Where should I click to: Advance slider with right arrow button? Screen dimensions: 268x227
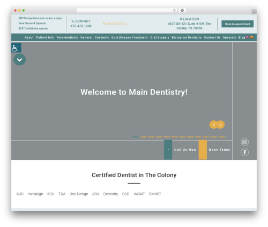click(221, 125)
